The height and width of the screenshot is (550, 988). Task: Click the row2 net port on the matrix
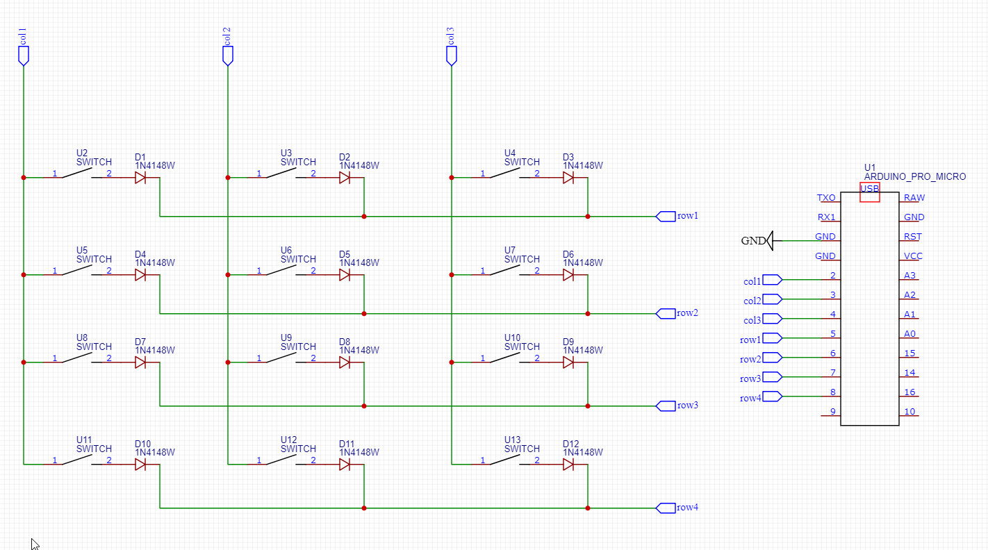tap(666, 313)
